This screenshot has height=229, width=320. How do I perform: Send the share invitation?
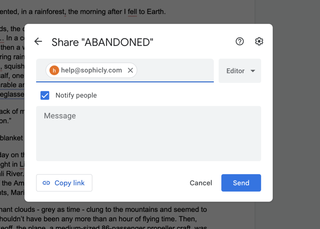[241, 183]
